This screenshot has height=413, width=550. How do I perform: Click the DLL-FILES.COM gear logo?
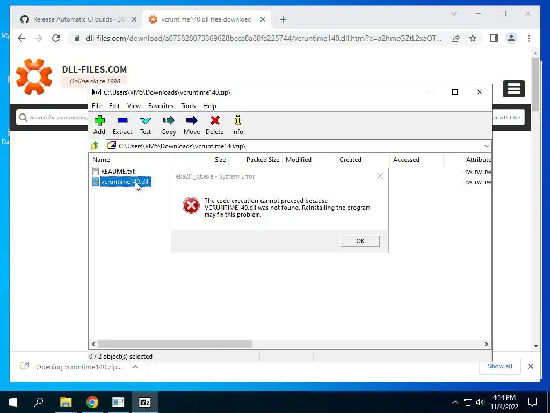[34, 76]
